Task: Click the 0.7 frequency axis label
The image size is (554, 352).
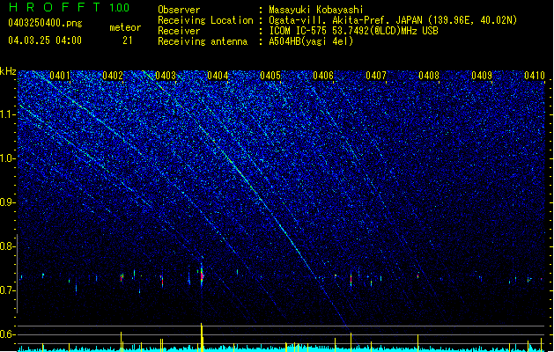Action: (x=7, y=290)
